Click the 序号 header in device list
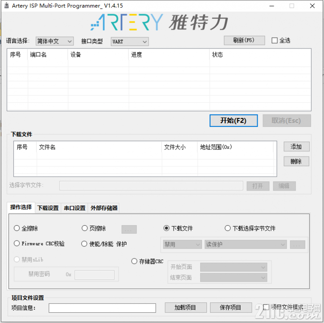 (18, 55)
